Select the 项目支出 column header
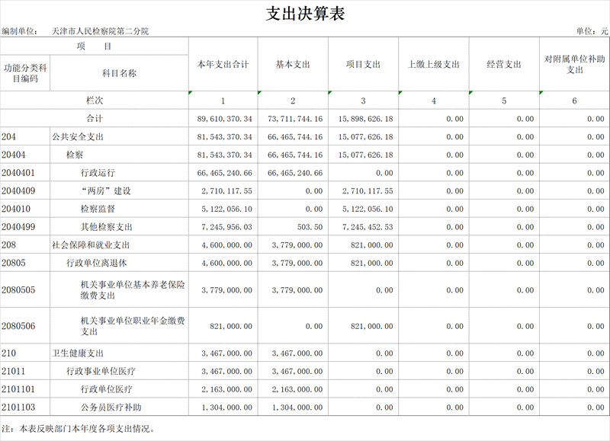 (x=364, y=65)
